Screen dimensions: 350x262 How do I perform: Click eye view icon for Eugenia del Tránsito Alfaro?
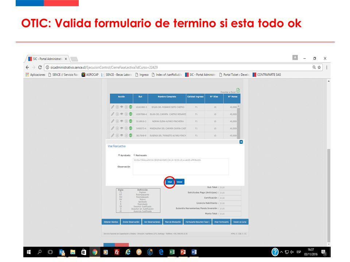click(x=122, y=135)
